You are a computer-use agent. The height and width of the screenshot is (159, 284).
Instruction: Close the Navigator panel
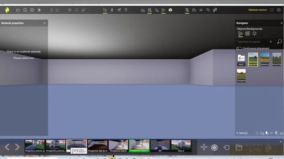(281, 23)
